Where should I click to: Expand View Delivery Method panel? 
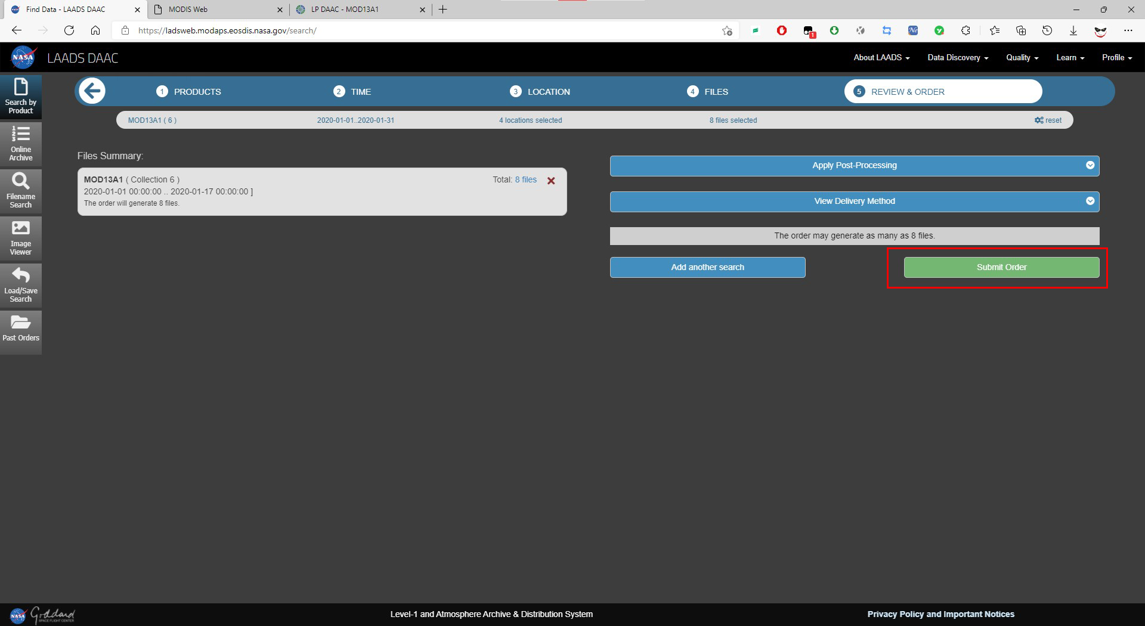855,202
